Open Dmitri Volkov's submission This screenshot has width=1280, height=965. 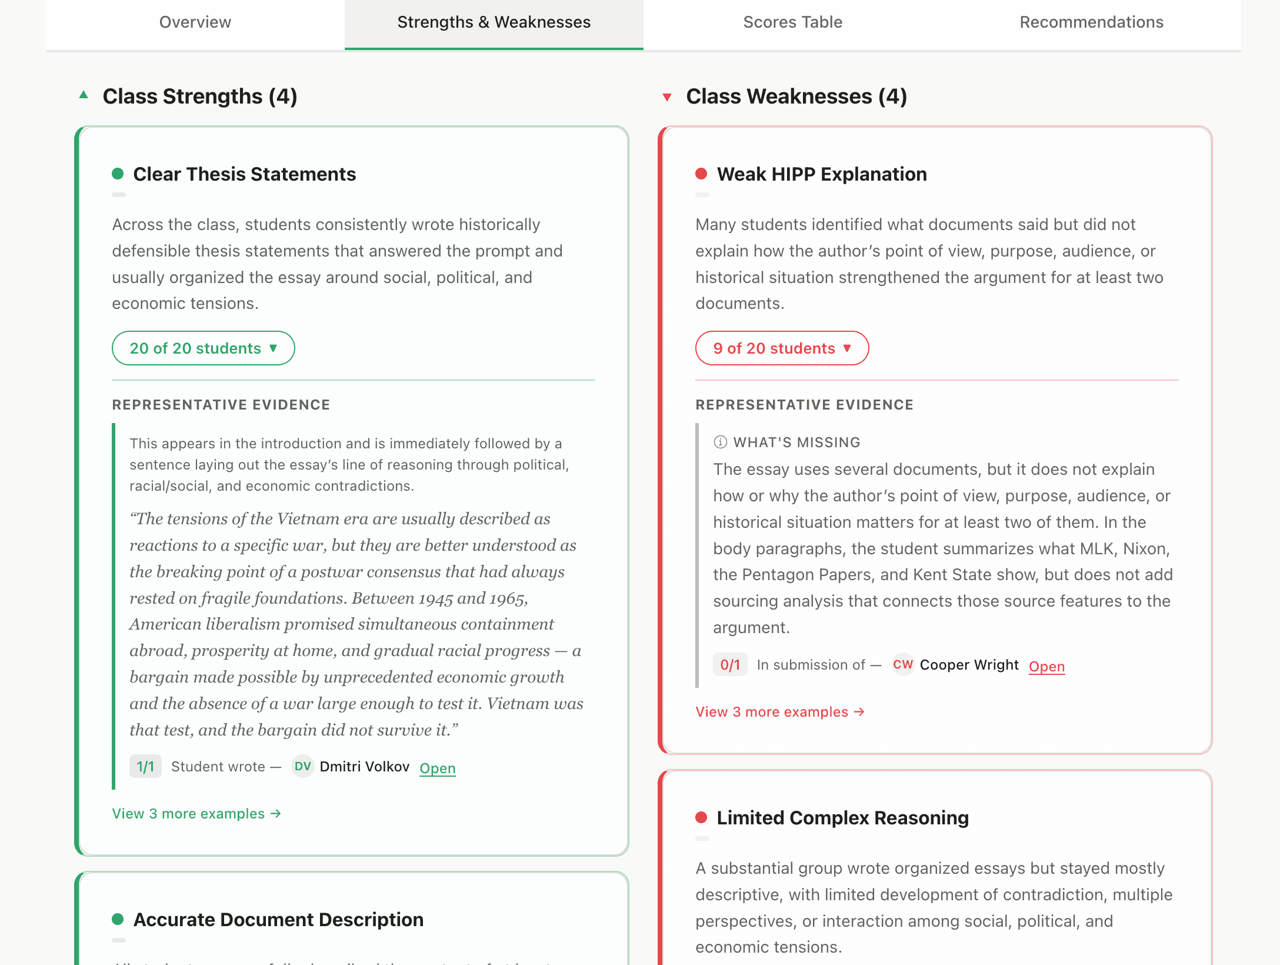437,768
